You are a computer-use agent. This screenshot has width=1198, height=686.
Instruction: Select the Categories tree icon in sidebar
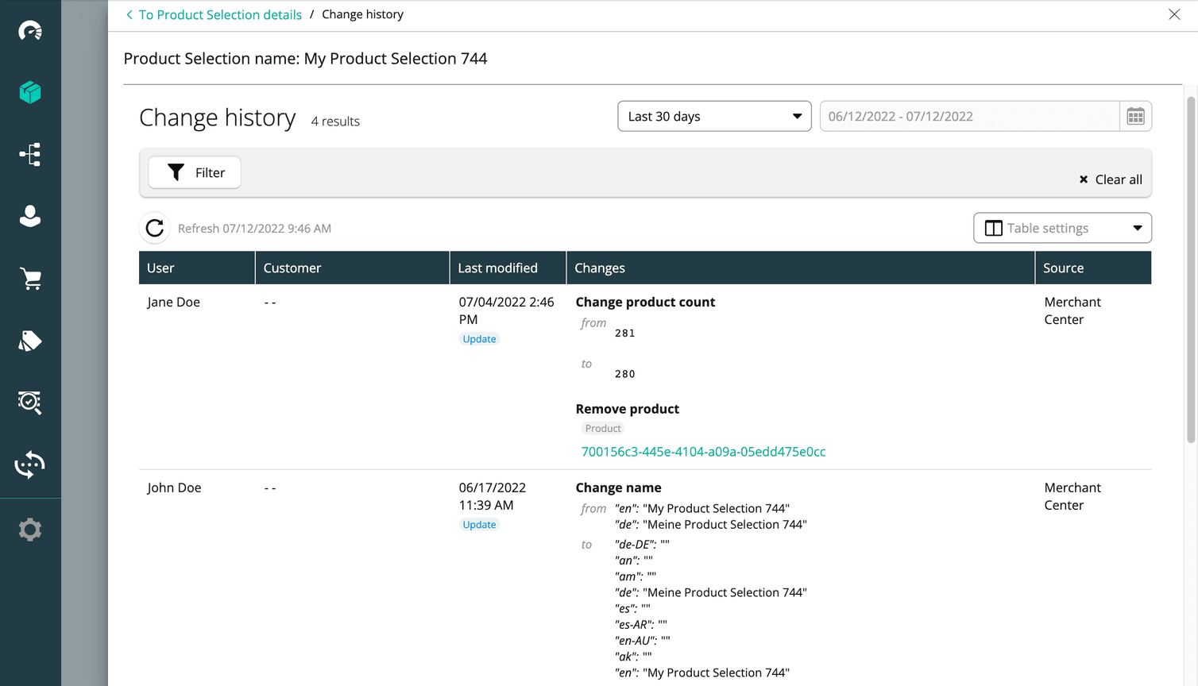(30, 154)
